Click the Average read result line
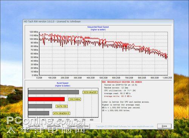Screen dimensions: 189x138 click(117, 93)
